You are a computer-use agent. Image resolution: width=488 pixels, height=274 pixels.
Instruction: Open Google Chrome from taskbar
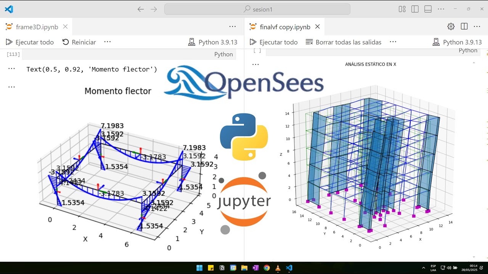266,268
